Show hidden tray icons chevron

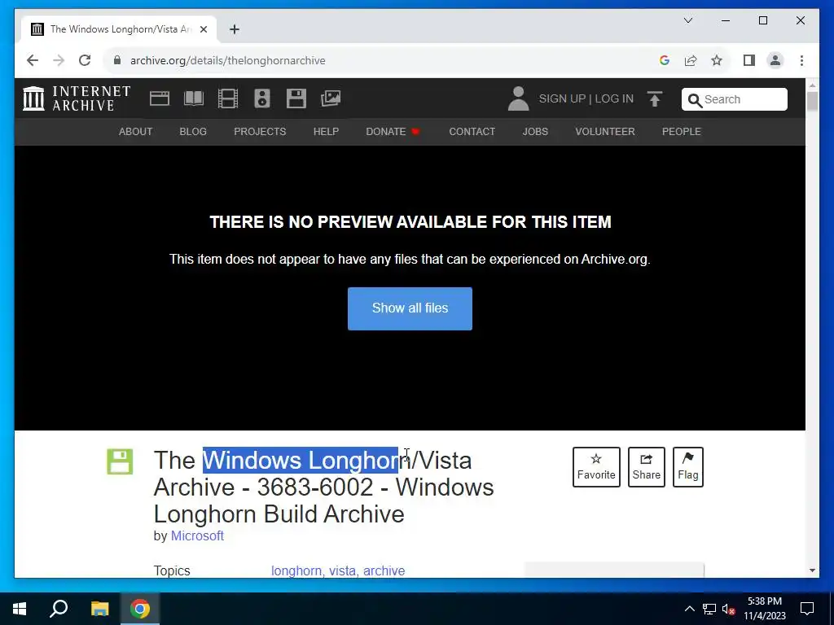coord(689,609)
